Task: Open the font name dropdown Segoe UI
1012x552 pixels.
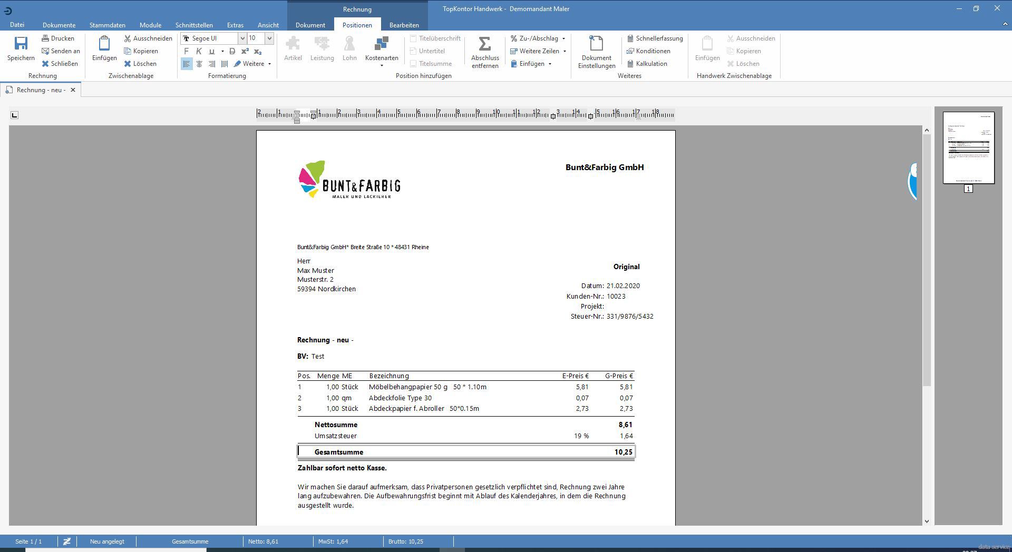Action: click(242, 38)
